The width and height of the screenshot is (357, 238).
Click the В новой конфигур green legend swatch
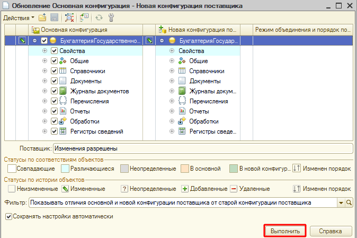click(234, 169)
